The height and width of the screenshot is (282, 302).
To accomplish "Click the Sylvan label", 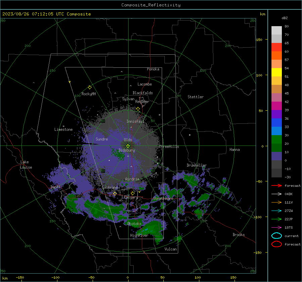I will (x=128, y=99).
